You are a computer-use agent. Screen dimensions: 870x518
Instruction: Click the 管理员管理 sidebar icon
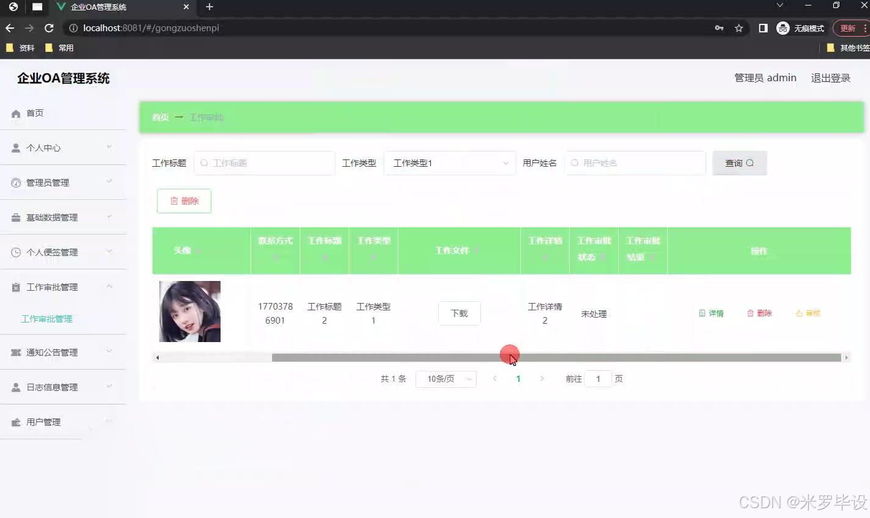click(15, 182)
